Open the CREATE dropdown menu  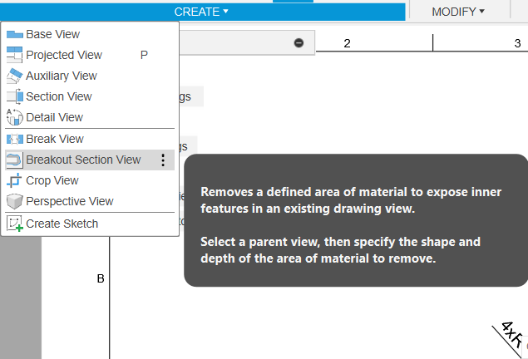click(201, 12)
